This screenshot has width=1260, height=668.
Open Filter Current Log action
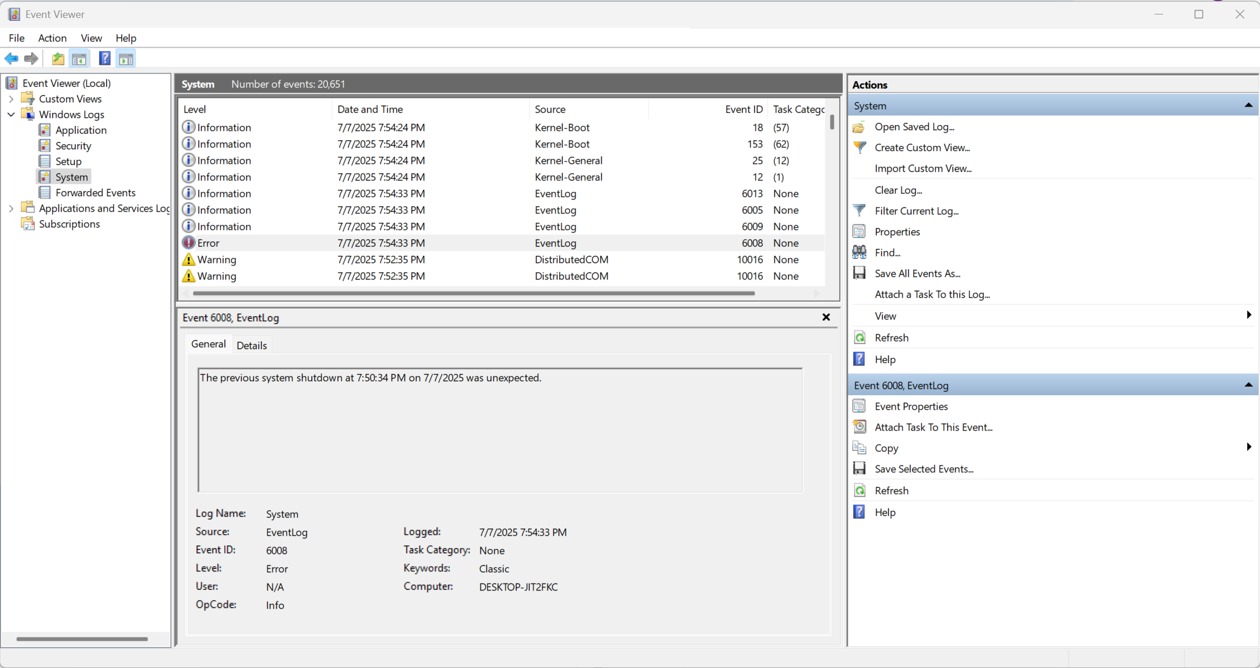[916, 211]
